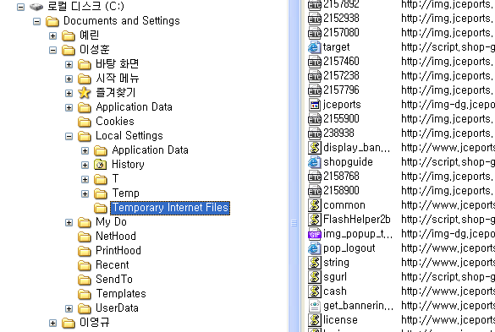Select the Templates folder

point(121,294)
